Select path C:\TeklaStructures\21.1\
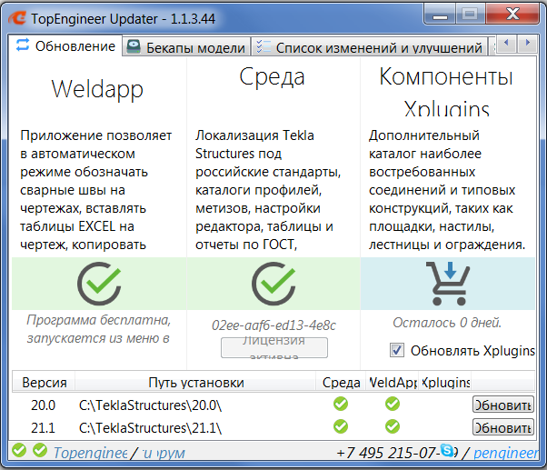The height and width of the screenshot is (470, 547). tap(150, 428)
